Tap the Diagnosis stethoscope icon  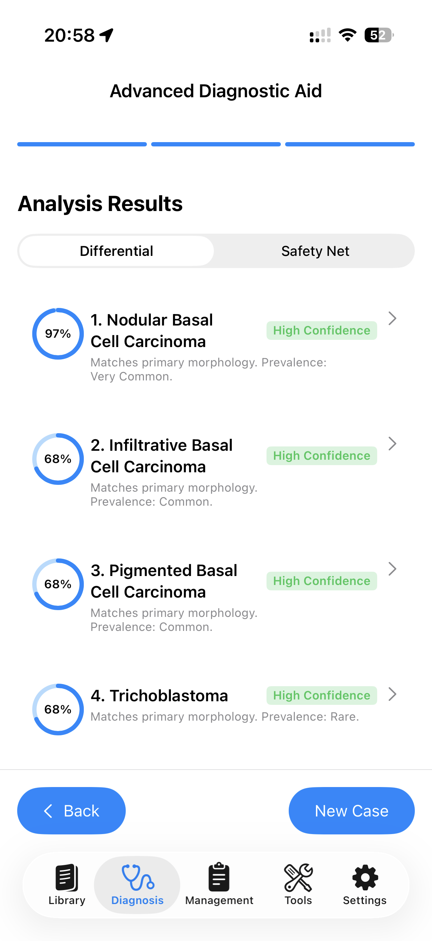(x=138, y=877)
